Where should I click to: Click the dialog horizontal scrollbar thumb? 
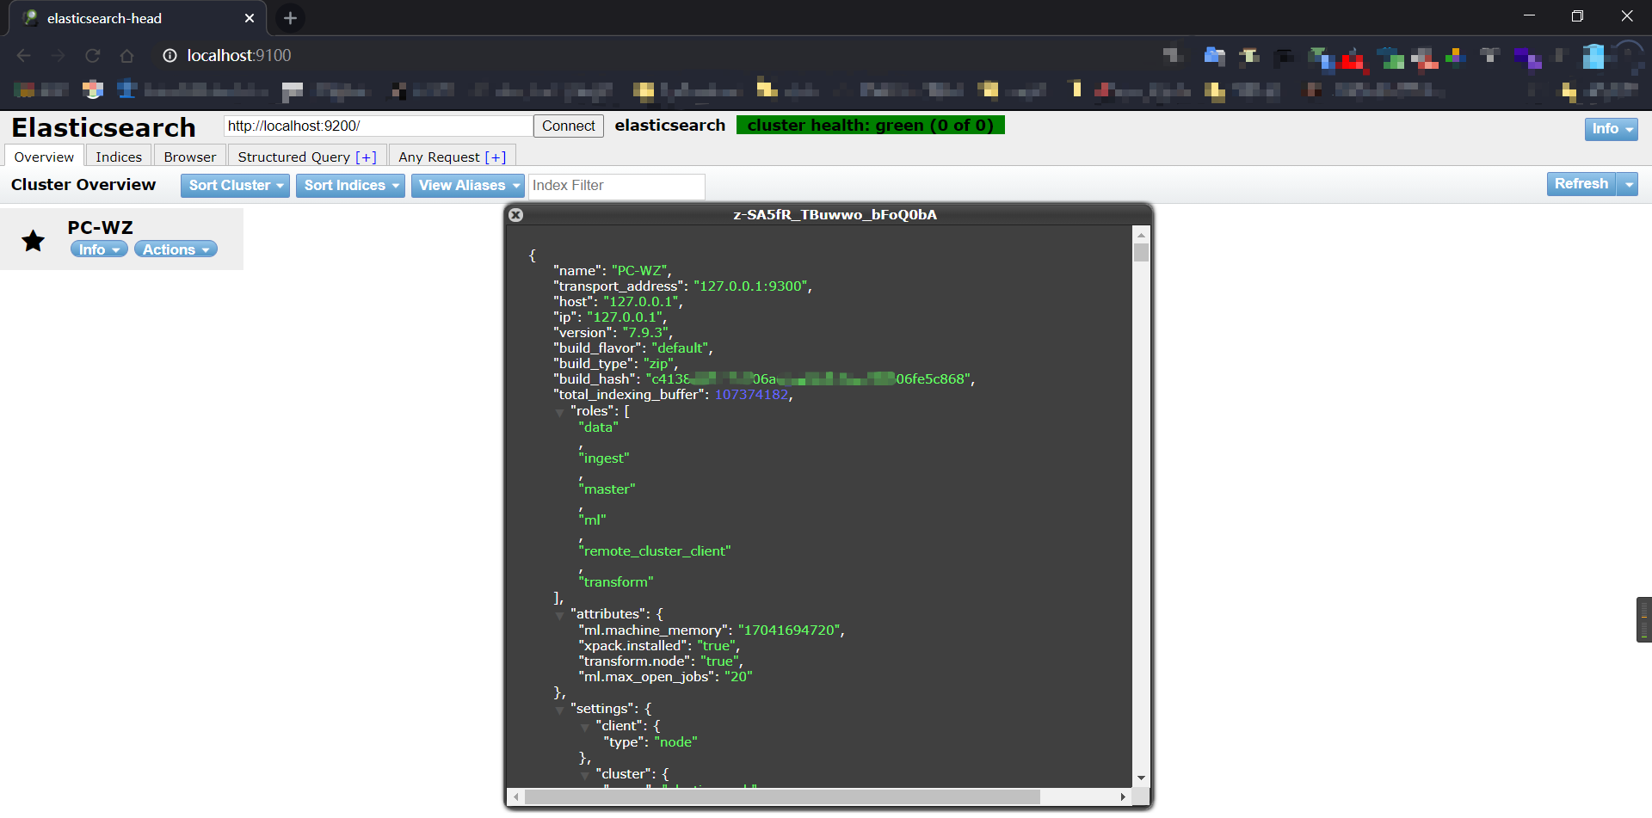coord(782,796)
